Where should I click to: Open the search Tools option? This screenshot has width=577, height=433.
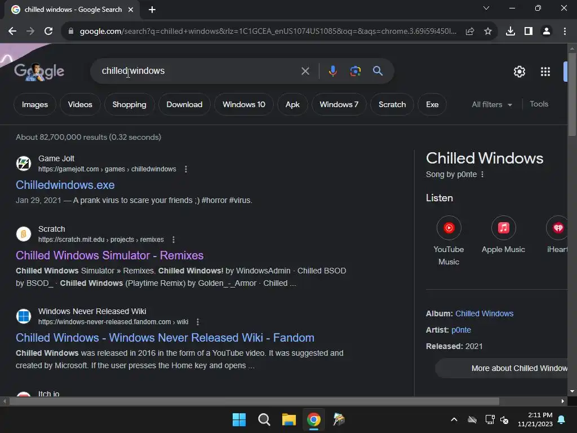coord(539,104)
